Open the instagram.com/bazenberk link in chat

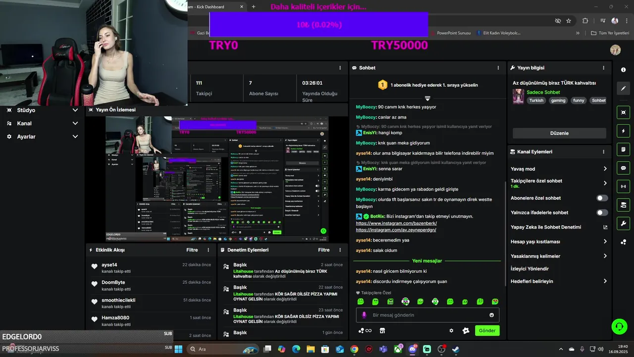pyautogui.click(x=396, y=223)
